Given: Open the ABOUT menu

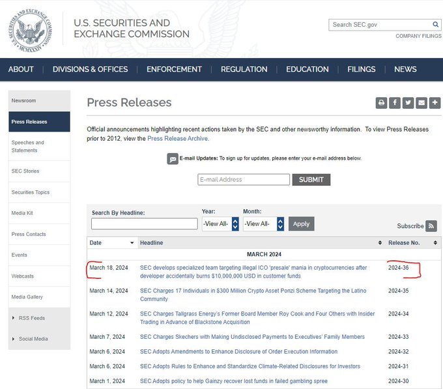Looking at the screenshot, I should (x=21, y=69).
